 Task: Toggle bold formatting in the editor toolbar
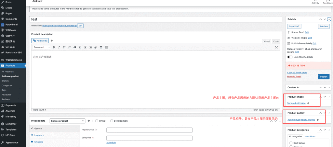[x=54, y=47]
